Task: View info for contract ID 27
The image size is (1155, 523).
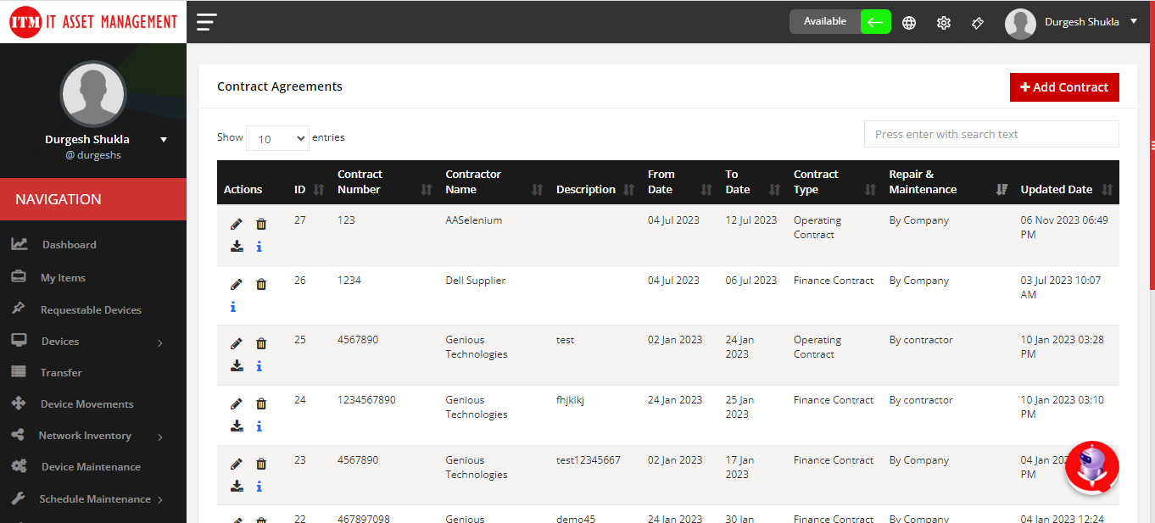Action: [259, 247]
